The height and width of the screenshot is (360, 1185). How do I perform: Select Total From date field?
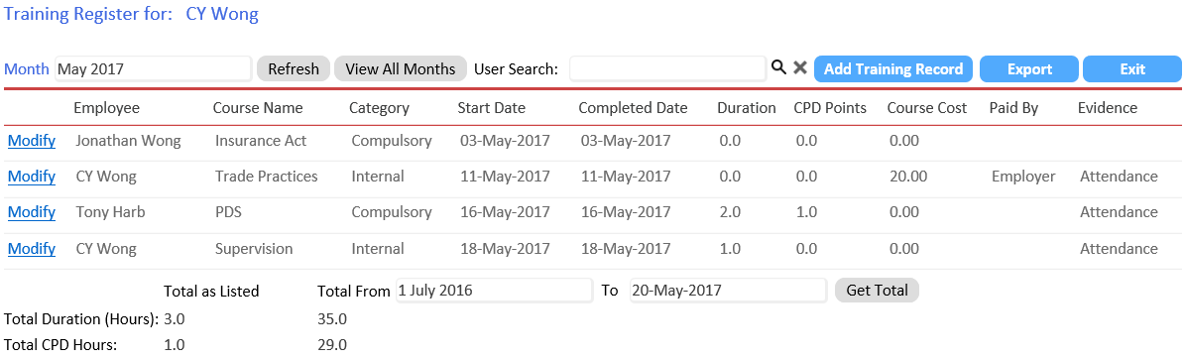[x=494, y=291]
